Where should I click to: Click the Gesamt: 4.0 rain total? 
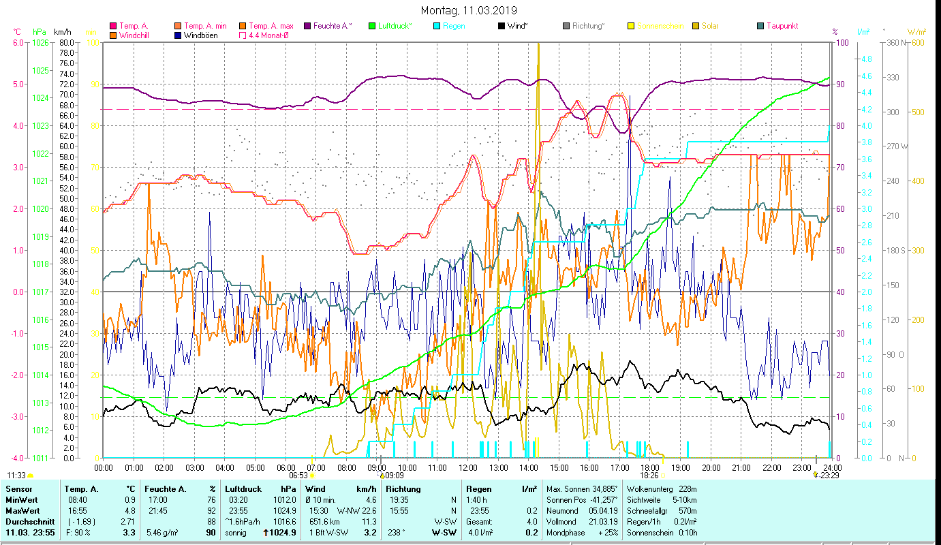(502, 521)
